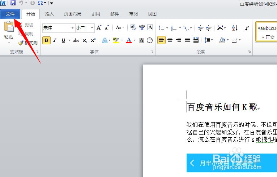Open the line spacing menu
This screenshot has width=277, height=177.
pos(208,40)
